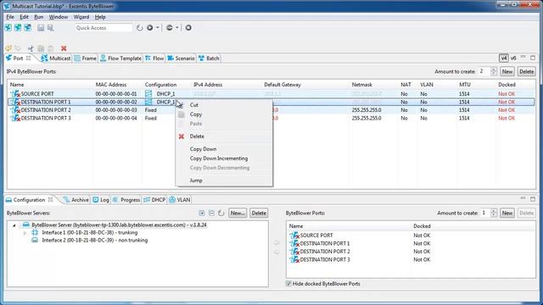Close the Port tab with its X icon
Viewport: 543px width, 305px height.
coord(29,58)
